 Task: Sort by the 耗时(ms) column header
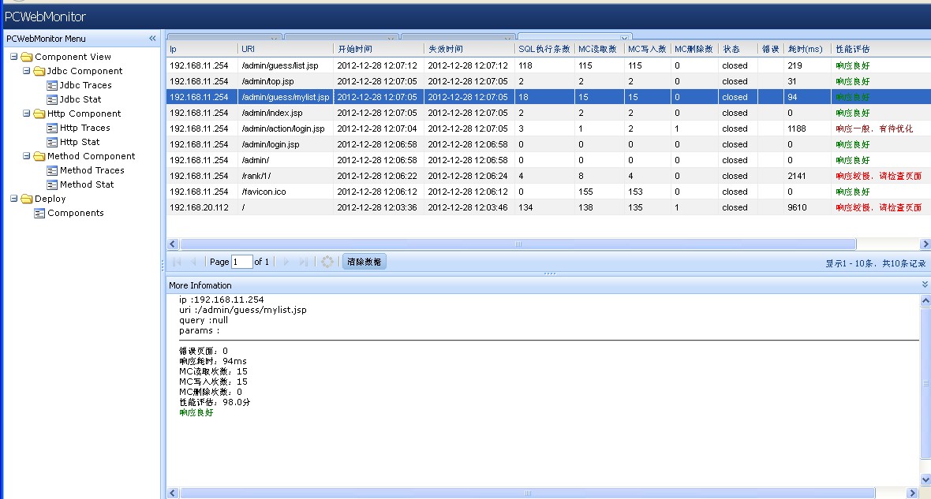click(x=805, y=49)
